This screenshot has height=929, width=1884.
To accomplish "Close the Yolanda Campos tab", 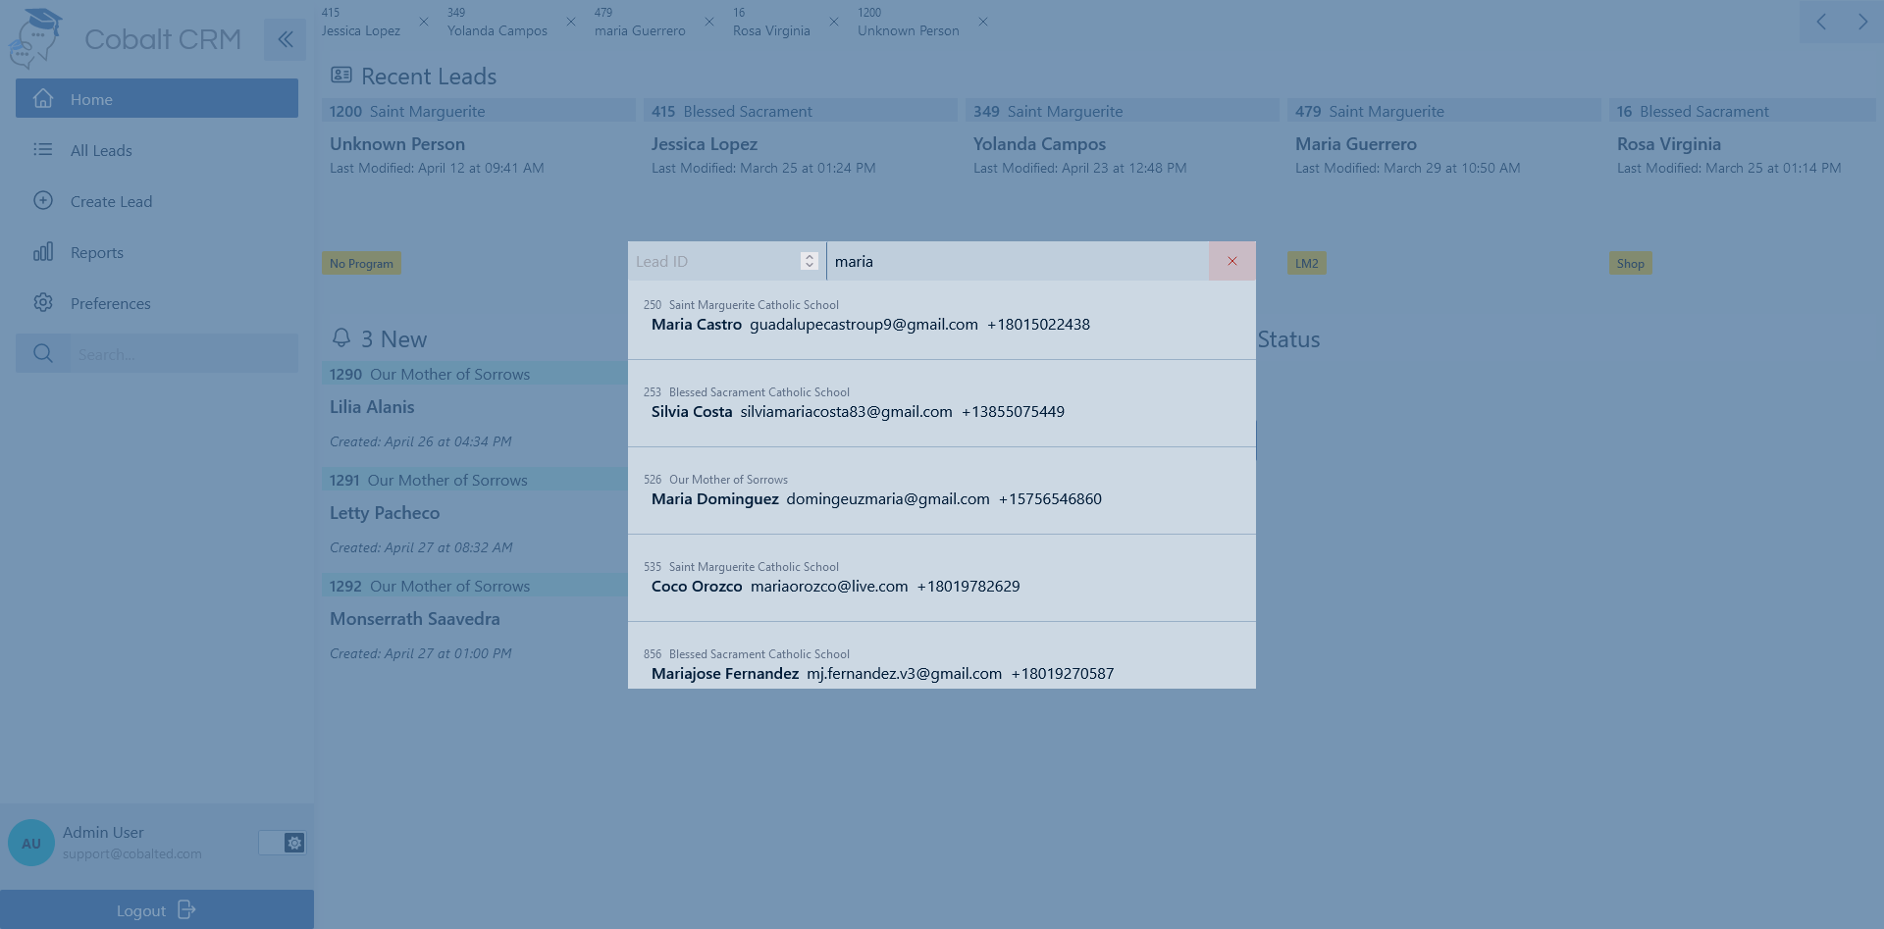I will [x=571, y=22].
